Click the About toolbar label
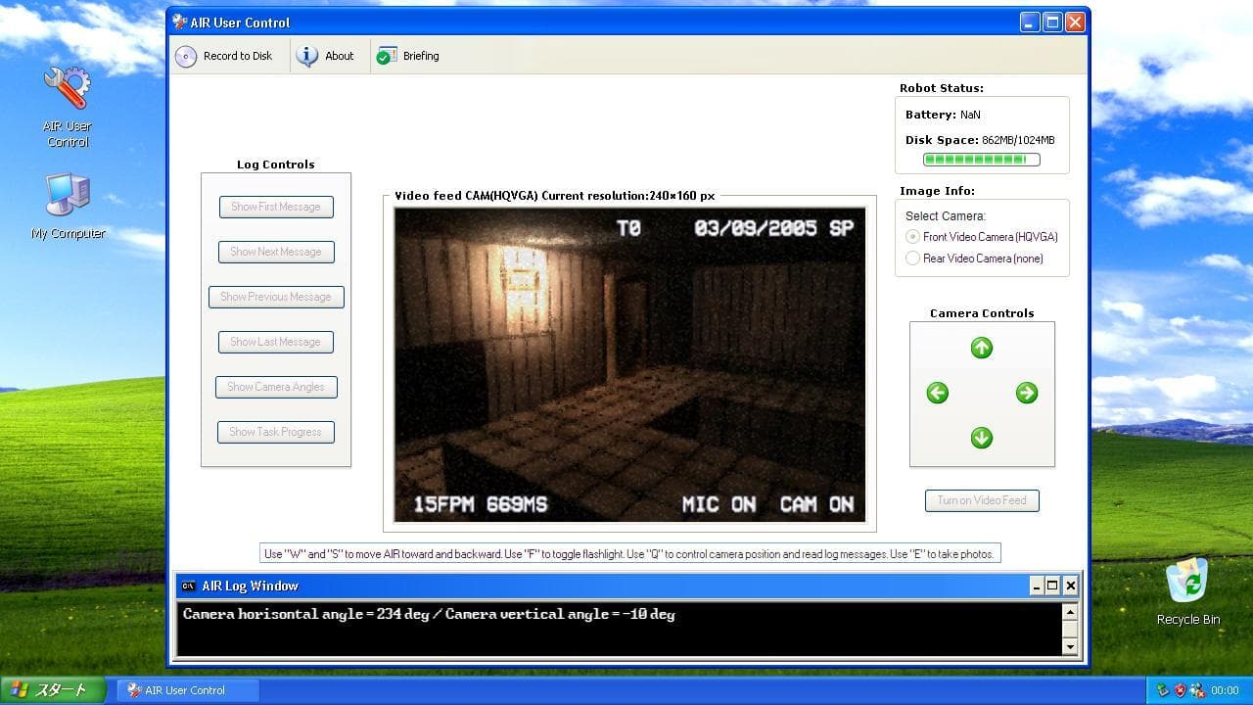1253x705 pixels. (x=340, y=56)
